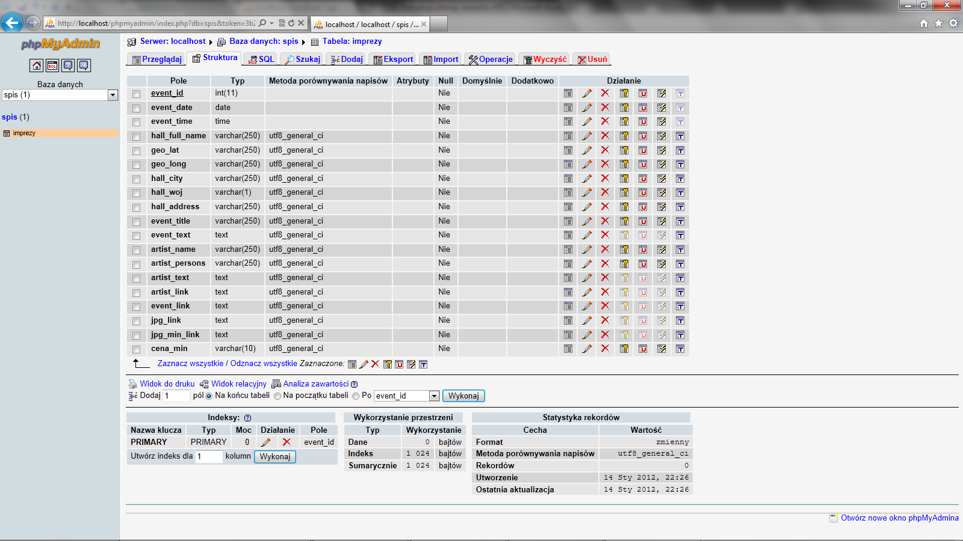Click 'Odznacz wszystkie' link
The width and height of the screenshot is (963, 541).
pyautogui.click(x=264, y=364)
